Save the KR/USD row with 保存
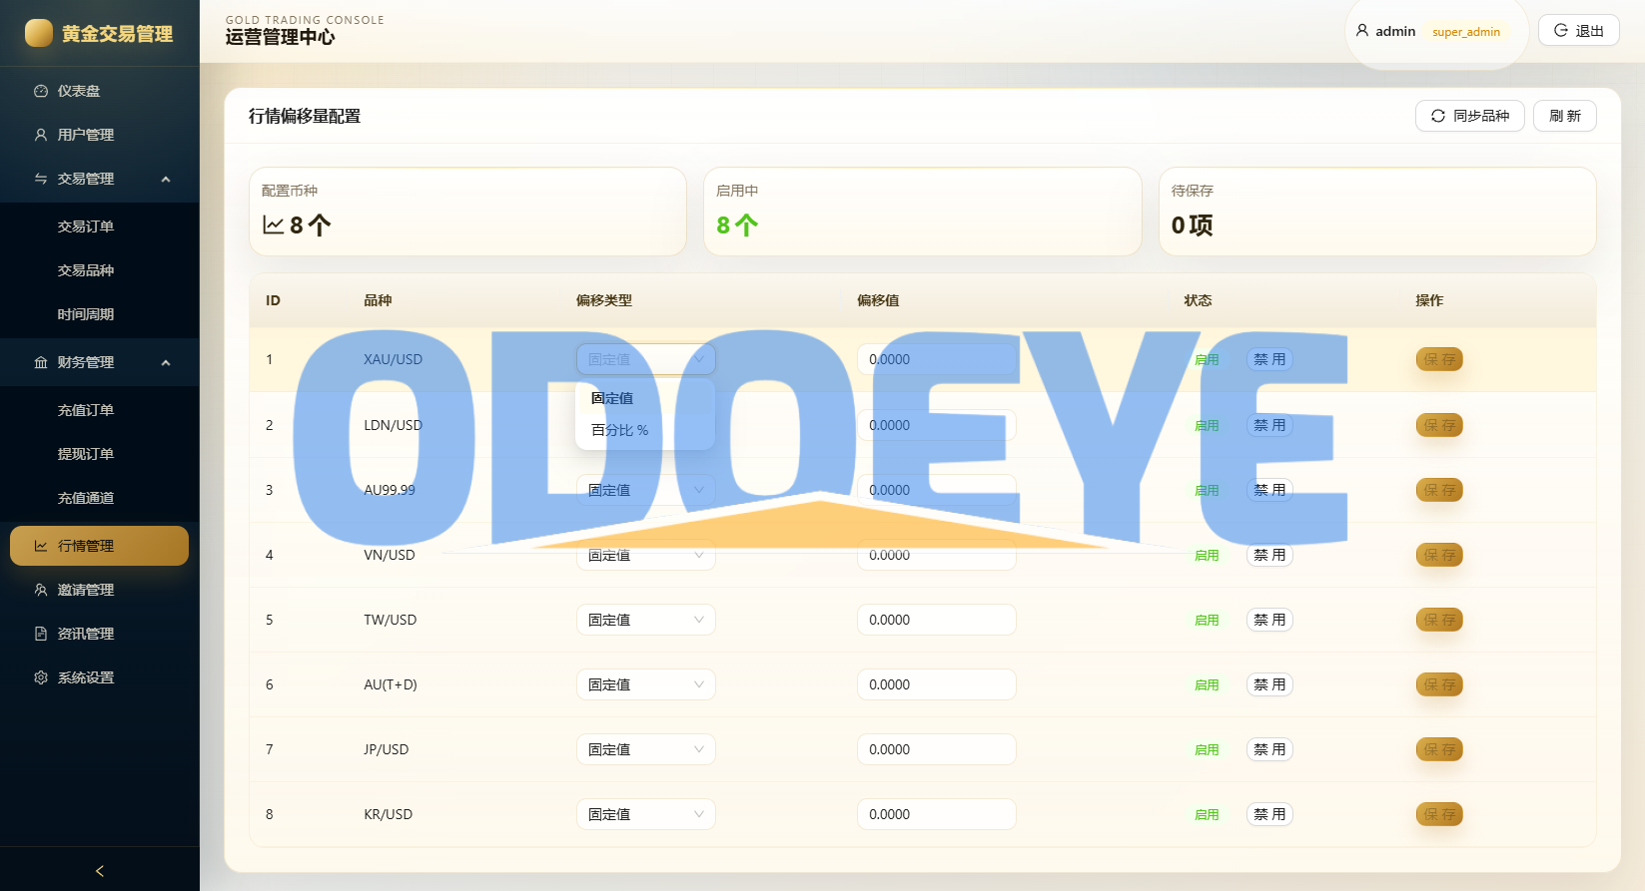The width and height of the screenshot is (1645, 891). (x=1439, y=814)
